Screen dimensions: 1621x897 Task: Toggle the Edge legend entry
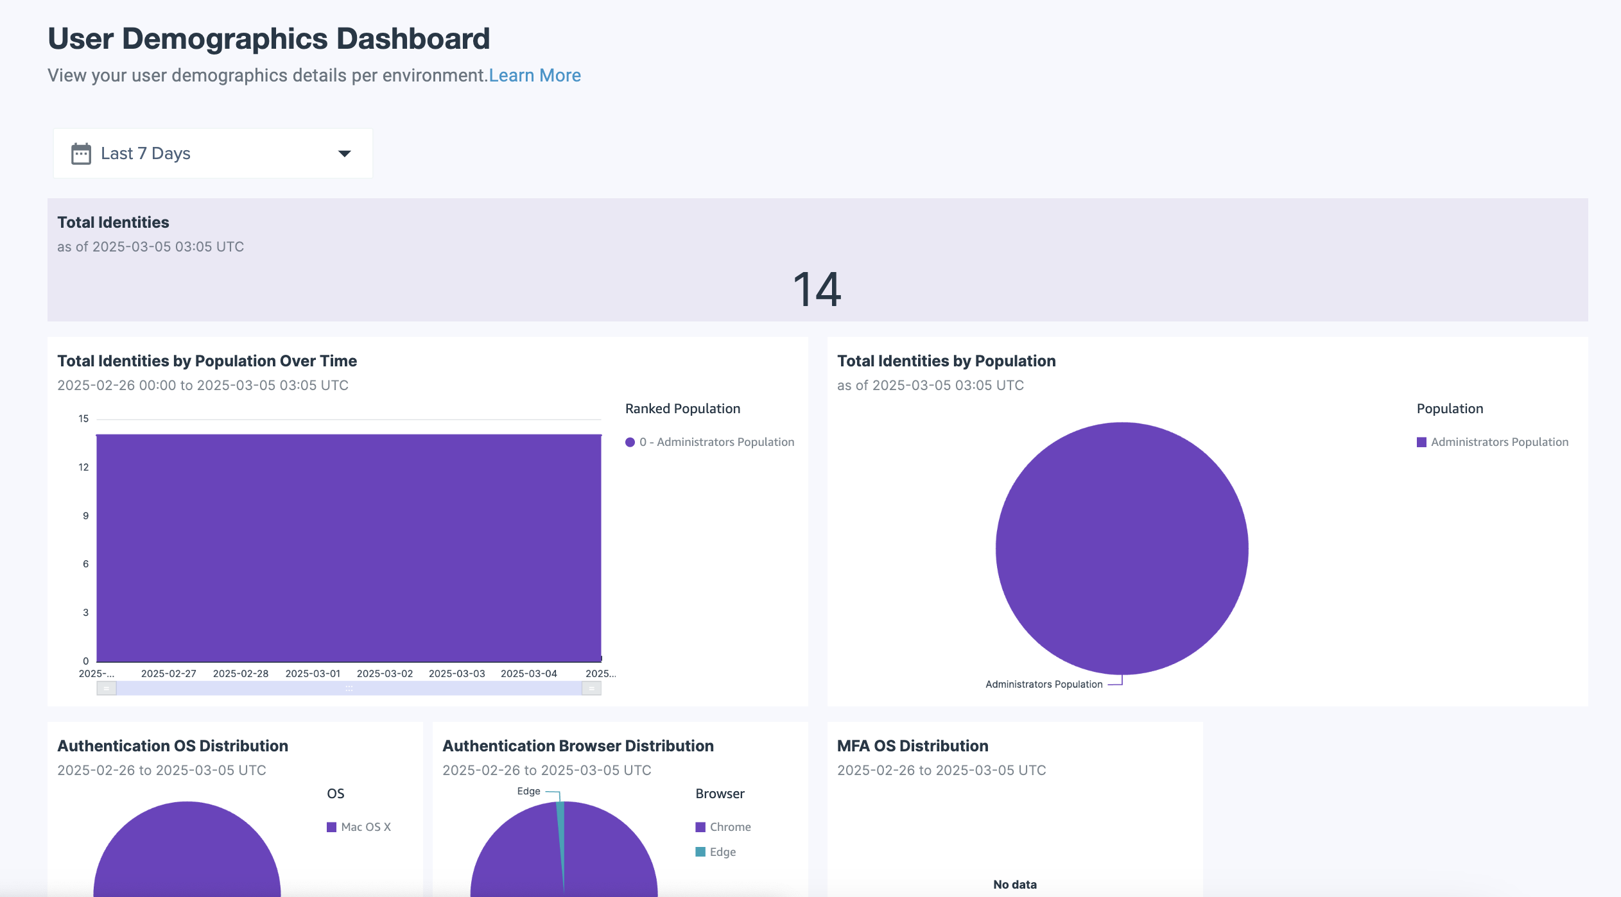tap(716, 852)
